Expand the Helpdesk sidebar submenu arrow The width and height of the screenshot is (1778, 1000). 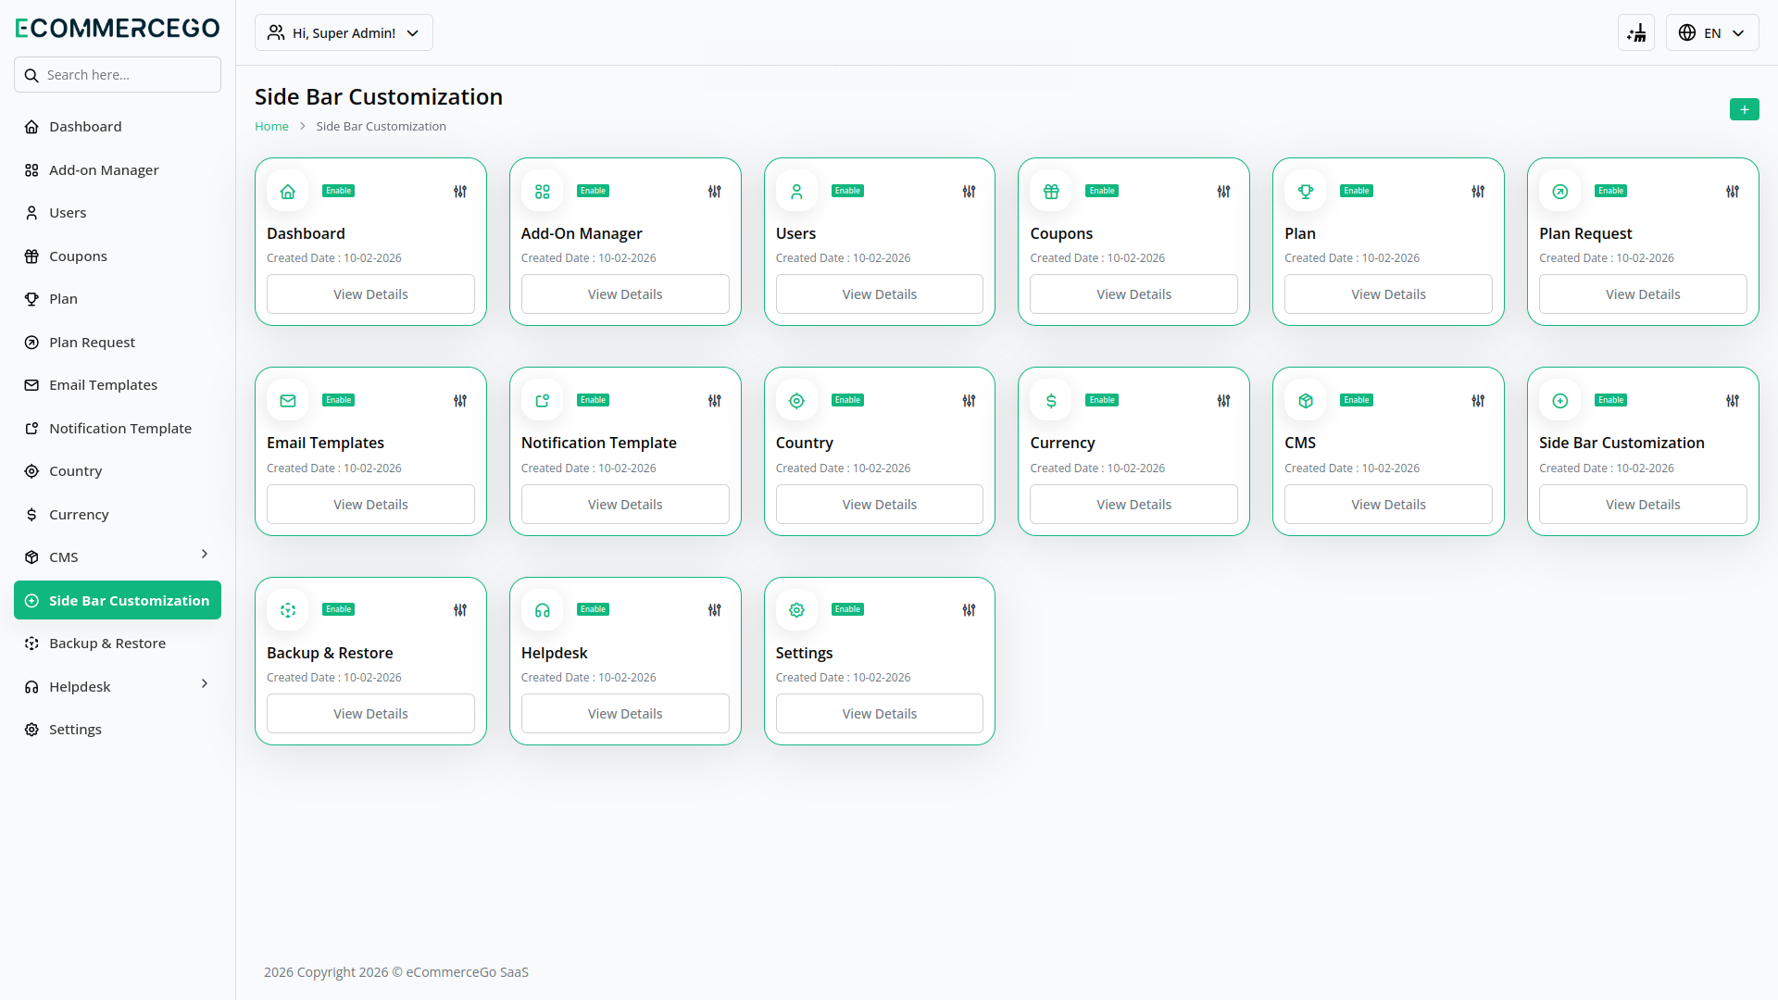point(205,683)
